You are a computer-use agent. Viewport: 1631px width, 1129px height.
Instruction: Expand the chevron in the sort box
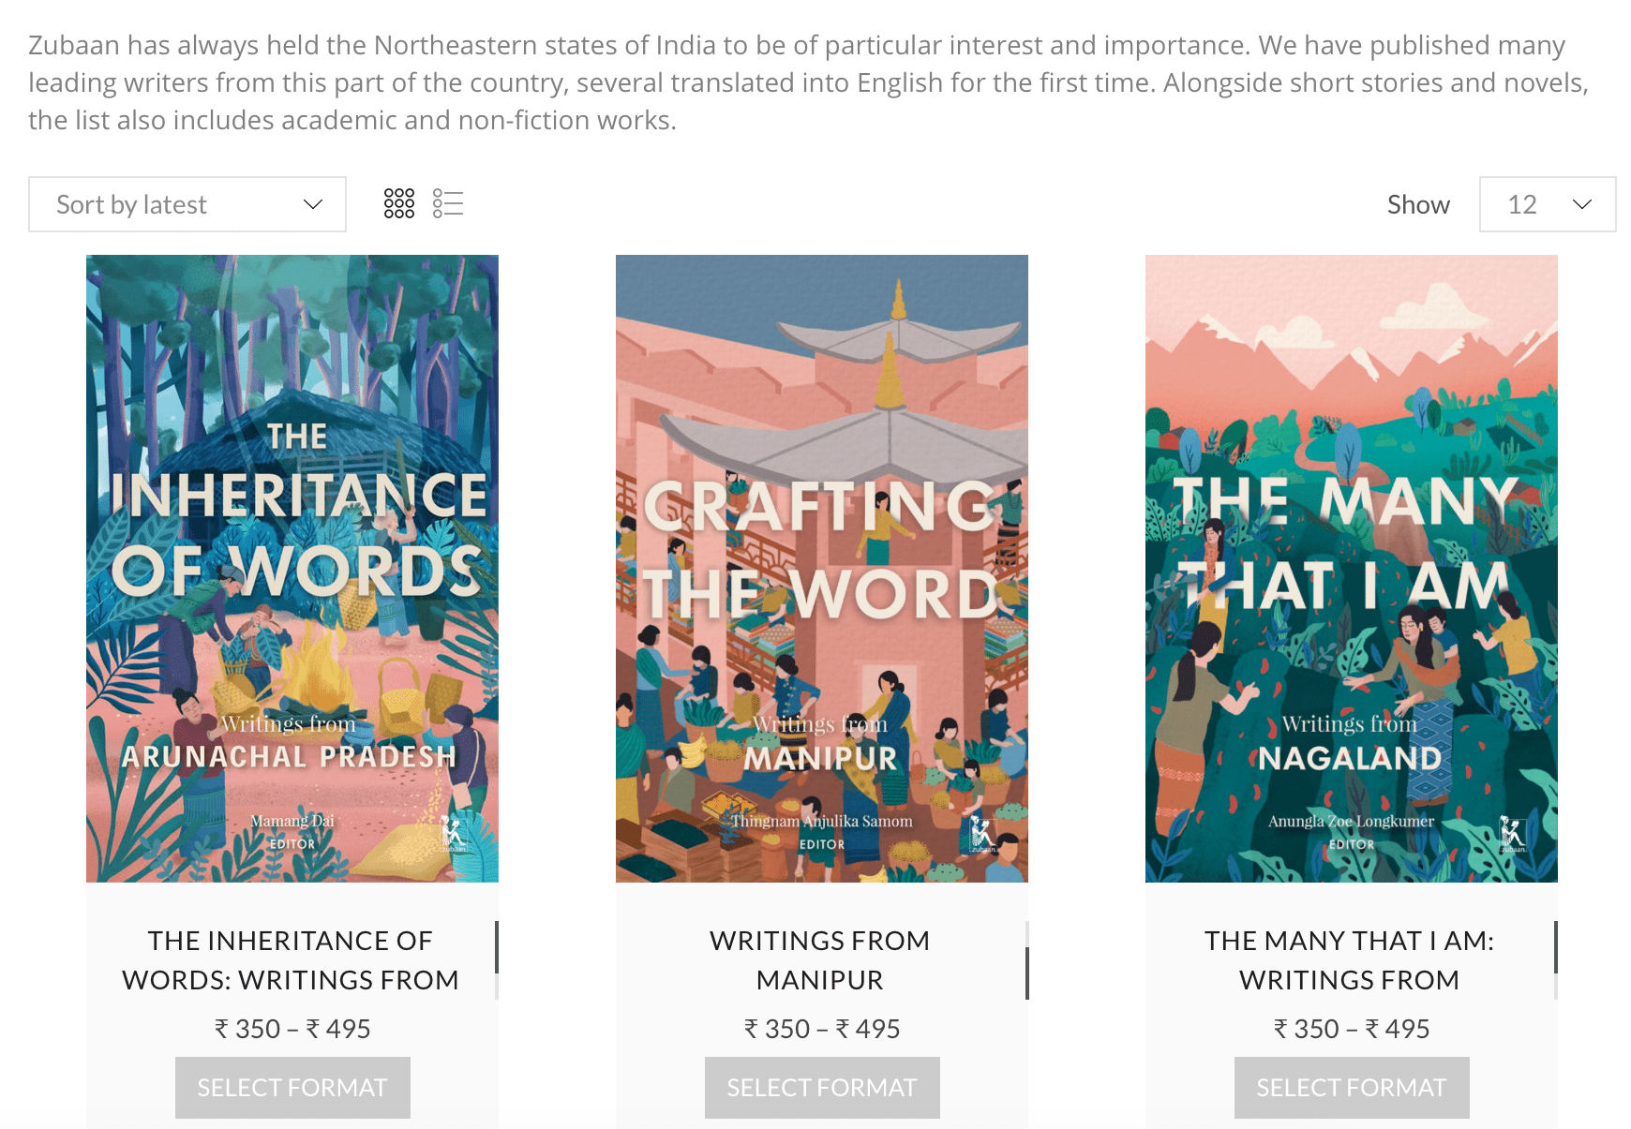point(313,204)
